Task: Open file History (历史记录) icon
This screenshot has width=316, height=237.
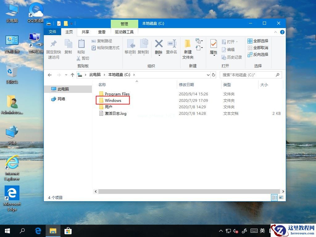Action: (232, 58)
